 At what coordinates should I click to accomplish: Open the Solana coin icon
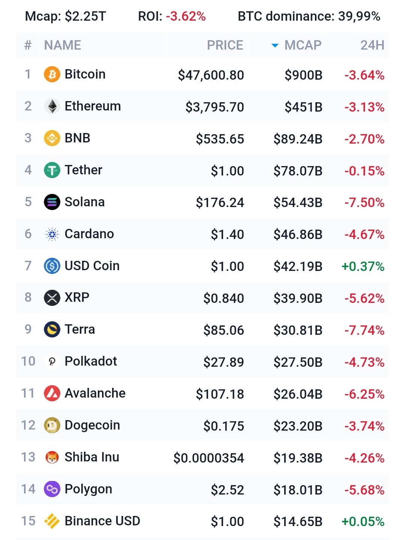click(52, 202)
